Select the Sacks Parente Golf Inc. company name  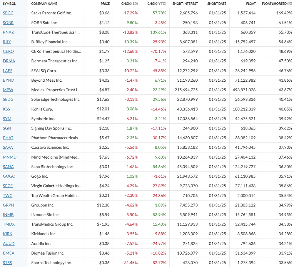pyautogui.click(x=51, y=13)
